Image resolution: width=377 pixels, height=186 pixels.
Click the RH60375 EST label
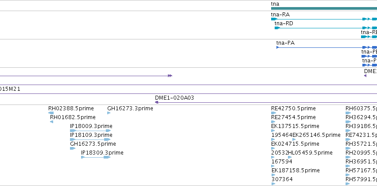point(361,108)
